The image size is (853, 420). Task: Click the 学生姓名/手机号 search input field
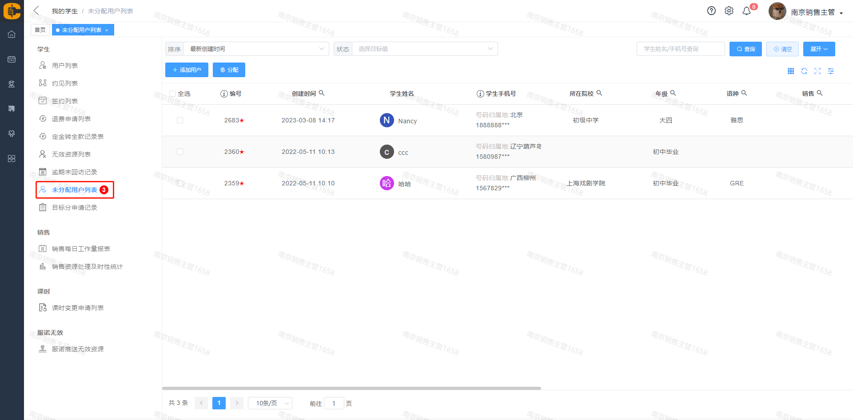click(x=680, y=49)
